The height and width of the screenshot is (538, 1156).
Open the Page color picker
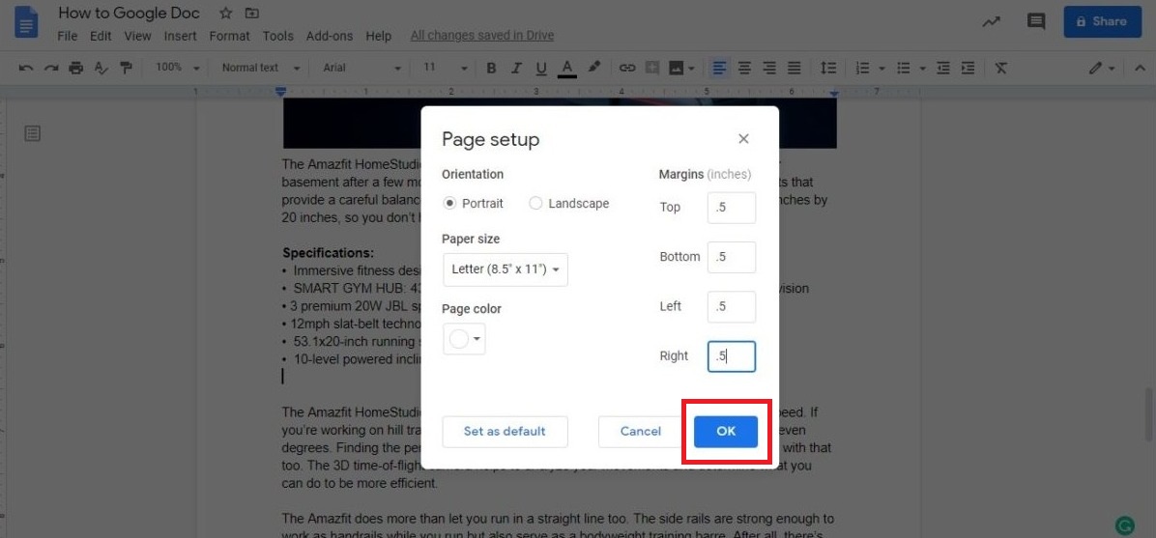click(464, 339)
